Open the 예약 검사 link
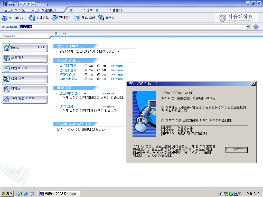 point(67,106)
